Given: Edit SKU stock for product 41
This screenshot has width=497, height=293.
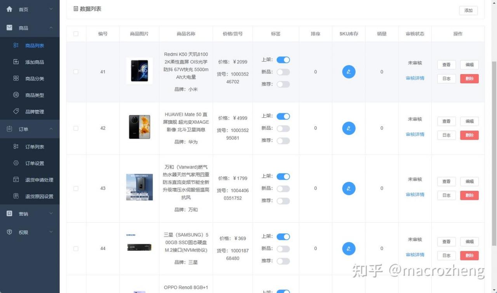Looking at the screenshot, I should point(349,72).
